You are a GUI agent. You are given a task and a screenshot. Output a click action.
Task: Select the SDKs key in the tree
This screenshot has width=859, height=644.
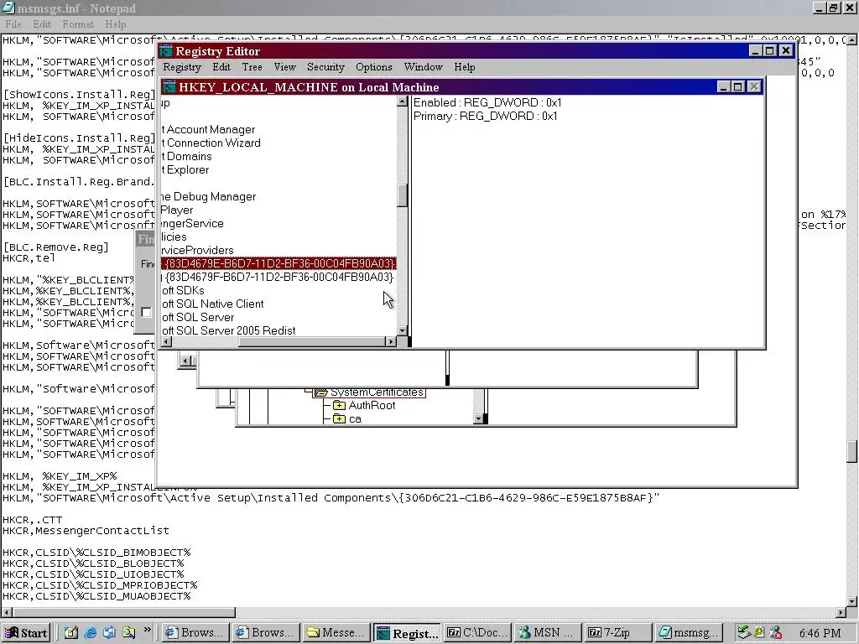(x=183, y=291)
